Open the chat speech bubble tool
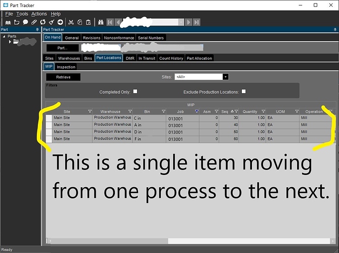This screenshot has height=253, width=339. click(x=25, y=22)
